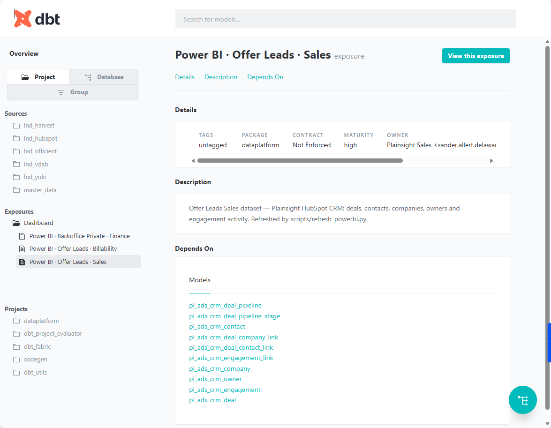Open model pl_ads_crm_owner
Image resolution: width=551 pixels, height=428 pixels.
(x=215, y=379)
